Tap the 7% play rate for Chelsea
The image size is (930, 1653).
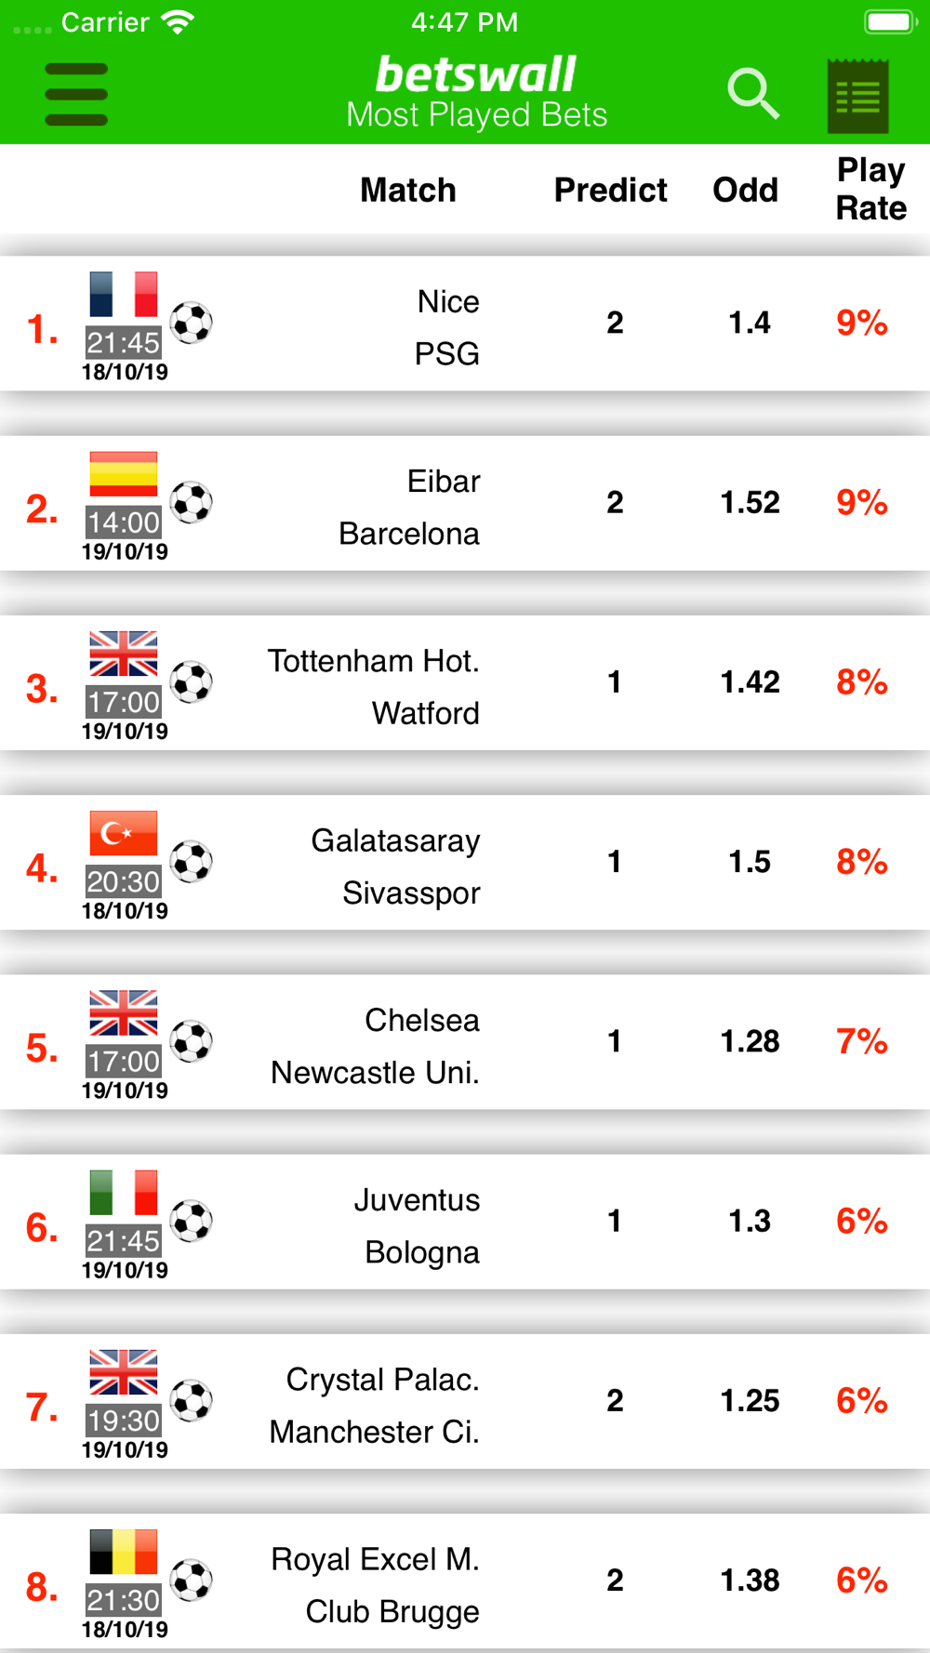862,1041
